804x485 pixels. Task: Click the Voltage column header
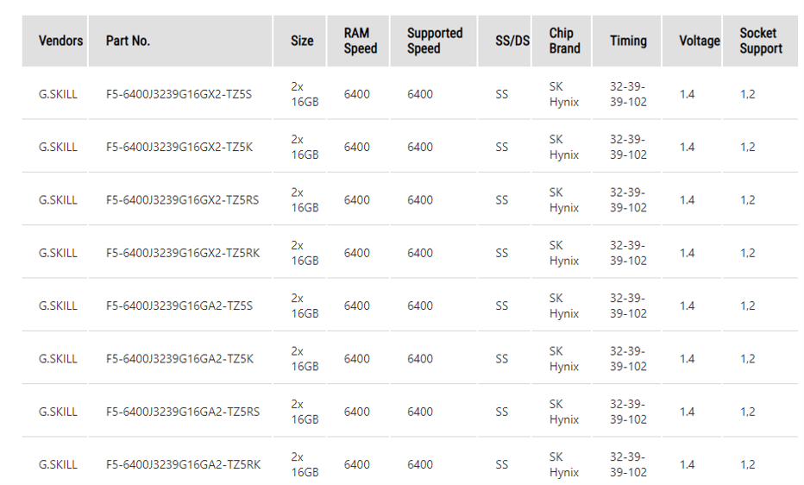(699, 41)
